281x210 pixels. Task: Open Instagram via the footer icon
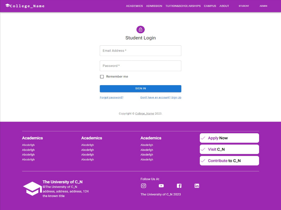pos(144,186)
